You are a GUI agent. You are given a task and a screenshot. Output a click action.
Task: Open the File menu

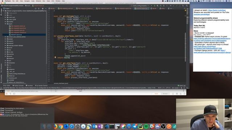pyautogui.click(x=13, y=1)
